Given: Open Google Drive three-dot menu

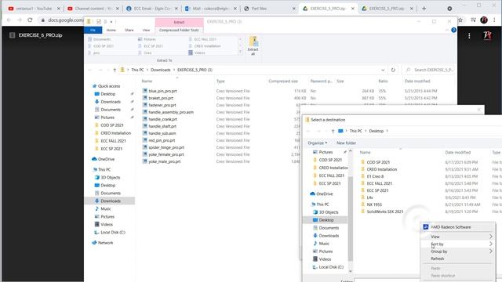Looking at the screenshot, I should pyautogui.click(x=469, y=36).
